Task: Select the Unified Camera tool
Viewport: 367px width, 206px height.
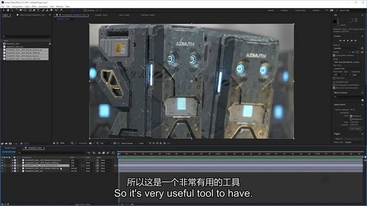Action: tap(21, 10)
